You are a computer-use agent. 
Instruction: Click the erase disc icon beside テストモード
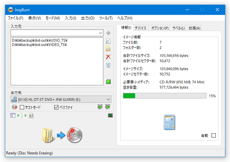pyautogui.click(x=14, y=107)
